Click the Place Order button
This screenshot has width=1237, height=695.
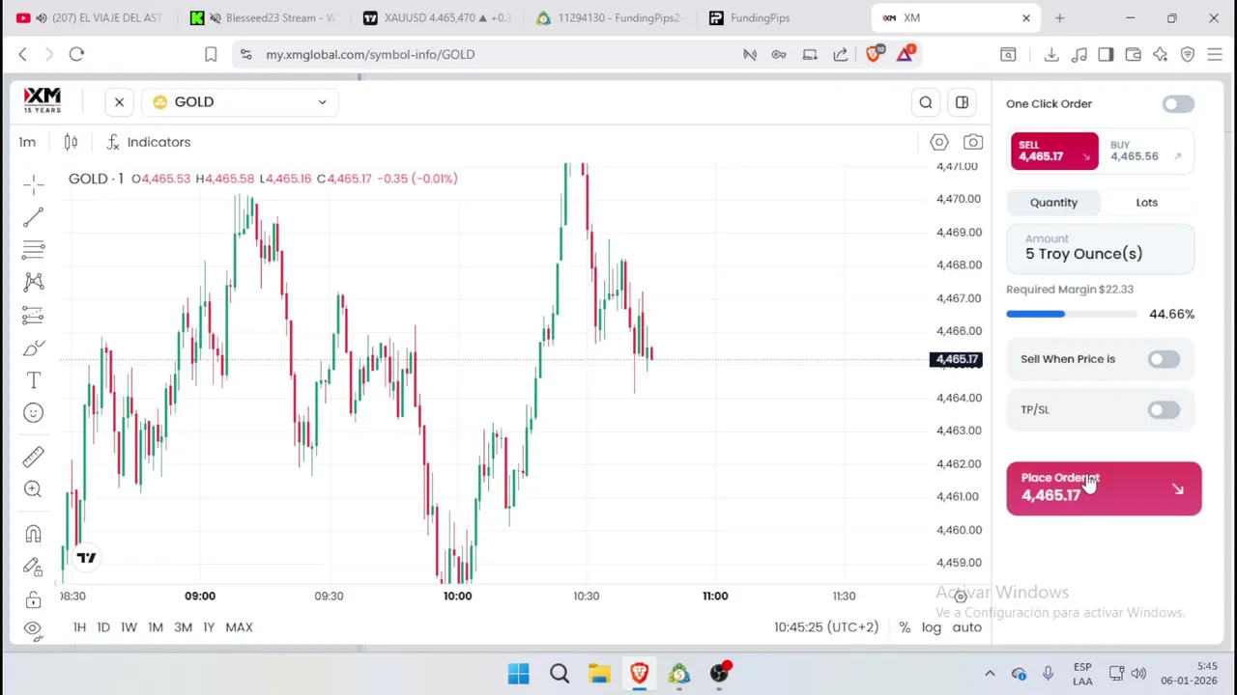[1104, 488]
